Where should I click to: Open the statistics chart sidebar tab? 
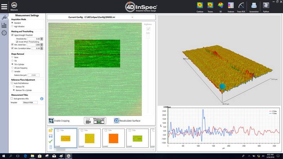tap(4, 25)
